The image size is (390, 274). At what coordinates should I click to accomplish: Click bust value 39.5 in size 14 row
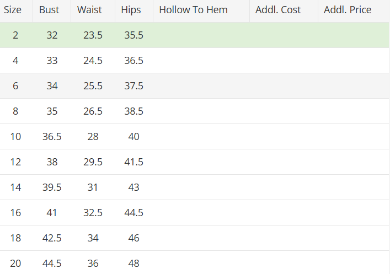(x=52, y=187)
